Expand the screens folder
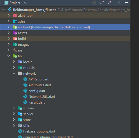 [x=14, y=108]
